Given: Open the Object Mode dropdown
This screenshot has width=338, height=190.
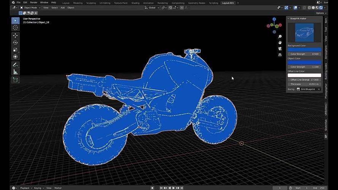Looking at the screenshot, I should [30, 8].
